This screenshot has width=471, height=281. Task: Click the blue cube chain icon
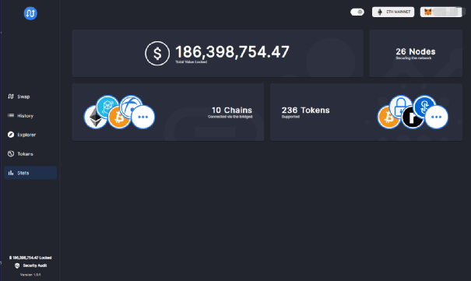pos(107,107)
